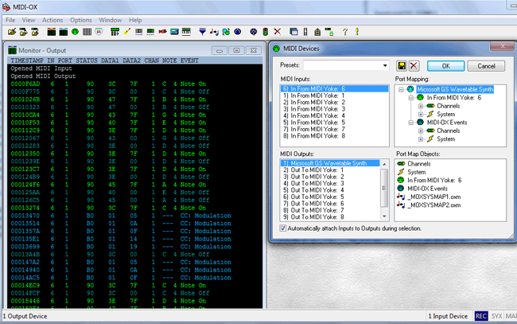This screenshot has width=517, height=324.
Task: Collapse the MIDI-OX Events tree node
Action: pos(411,123)
